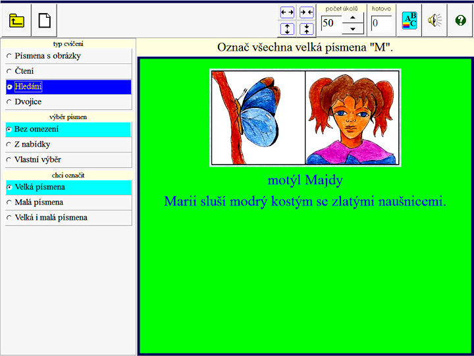
Task: Choose Bez omezení letter selection
Action: [x=68, y=130]
